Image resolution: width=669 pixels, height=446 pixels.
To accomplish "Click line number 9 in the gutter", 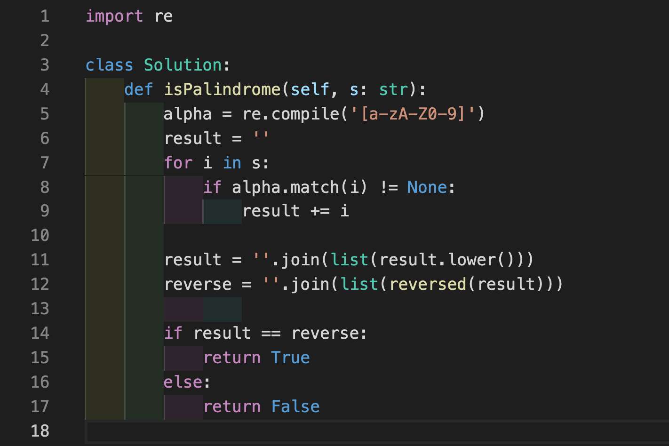I will 45,211.
